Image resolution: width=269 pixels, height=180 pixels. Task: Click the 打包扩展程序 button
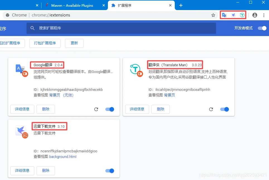coord(45,43)
